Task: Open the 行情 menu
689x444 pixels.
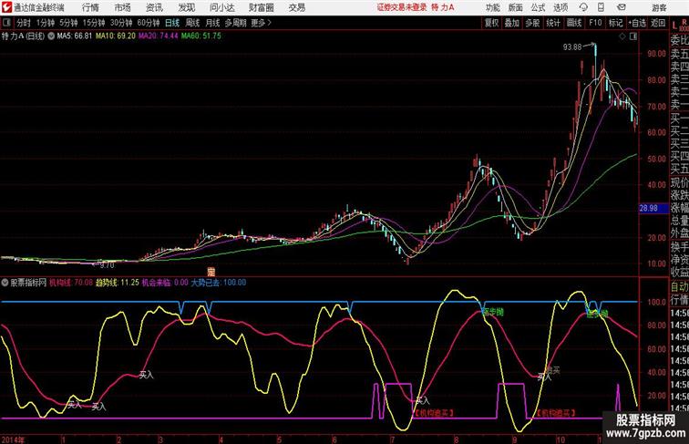Action: [90, 7]
